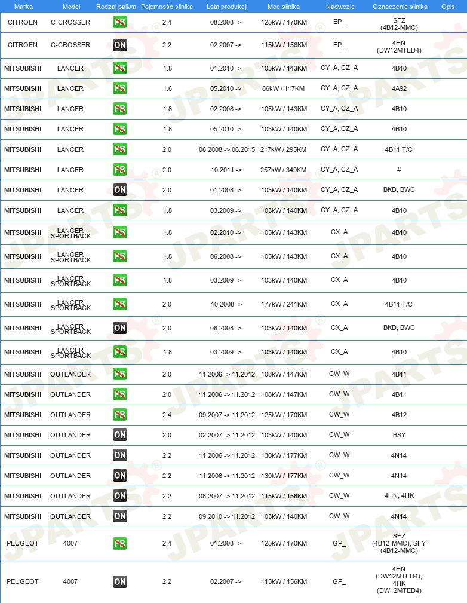Select engine code SFZ (4B12-MMC) in Citroen row
This screenshot has height=603, width=467.
coord(399,24)
